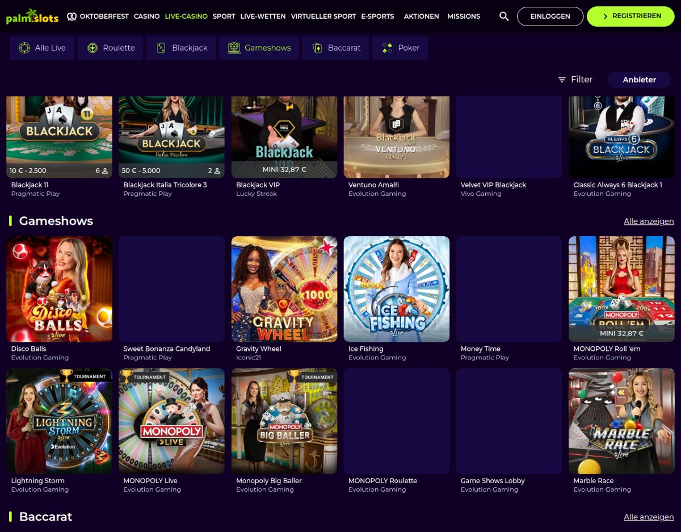
Task: Select the Blackjack category tab
Action: click(x=181, y=48)
